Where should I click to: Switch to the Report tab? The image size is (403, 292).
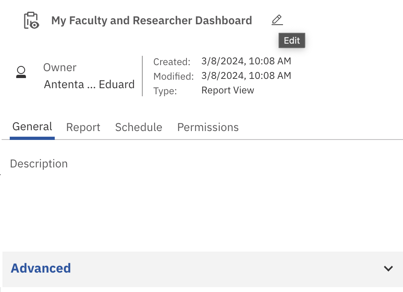(83, 127)
